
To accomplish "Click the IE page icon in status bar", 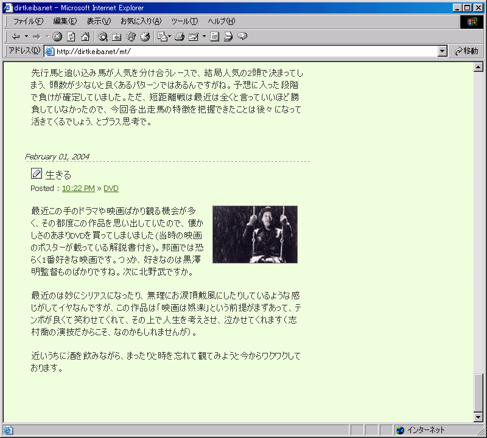I will click(x=8, y=430).
